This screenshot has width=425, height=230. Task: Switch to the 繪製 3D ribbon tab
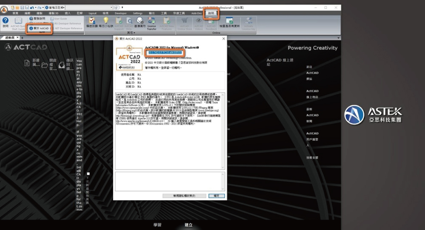click(54, 13)
